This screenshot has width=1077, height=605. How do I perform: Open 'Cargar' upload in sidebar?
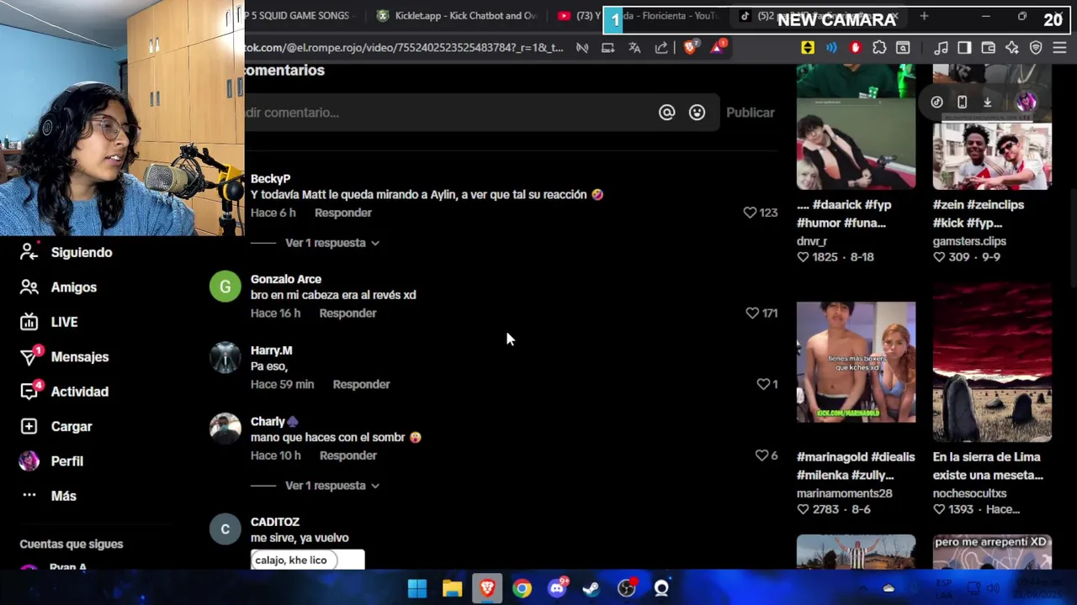click(56, 426)
